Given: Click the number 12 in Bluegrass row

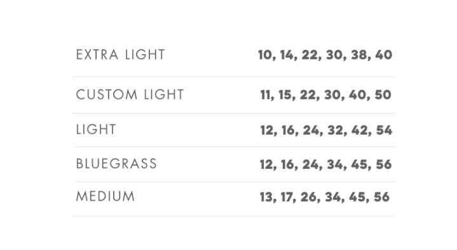Looking at the screenshot, I should 266,164.
